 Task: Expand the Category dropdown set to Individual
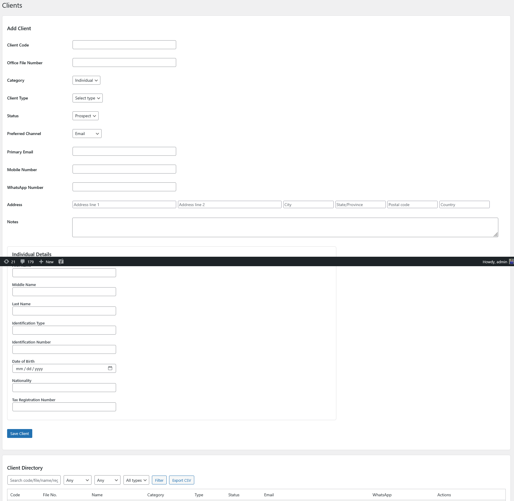pos(86,80)
